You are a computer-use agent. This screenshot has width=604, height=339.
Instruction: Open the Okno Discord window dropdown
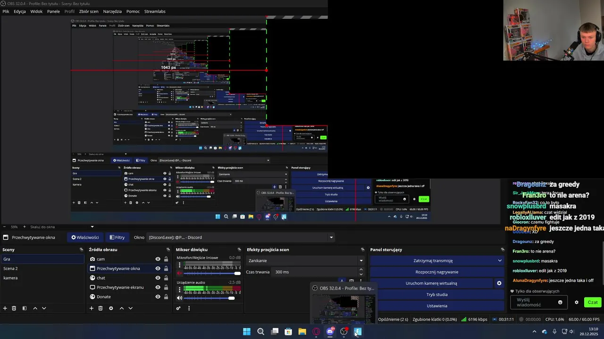pyautogui.click(x=241, y=237)
